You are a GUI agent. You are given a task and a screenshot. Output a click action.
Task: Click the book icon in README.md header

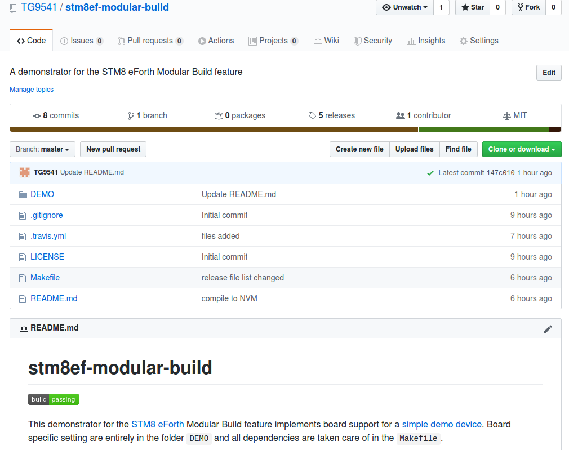(24, 328)
